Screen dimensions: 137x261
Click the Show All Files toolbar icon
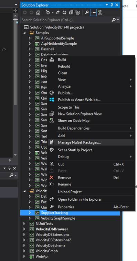tap(78, 13)
